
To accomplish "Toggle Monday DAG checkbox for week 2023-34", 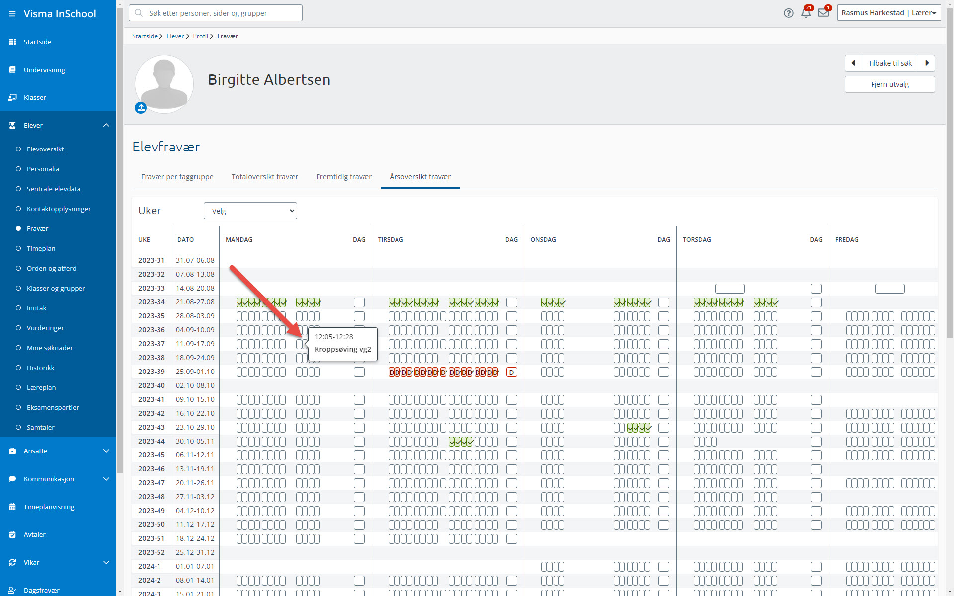I will [x=359, y=302].
